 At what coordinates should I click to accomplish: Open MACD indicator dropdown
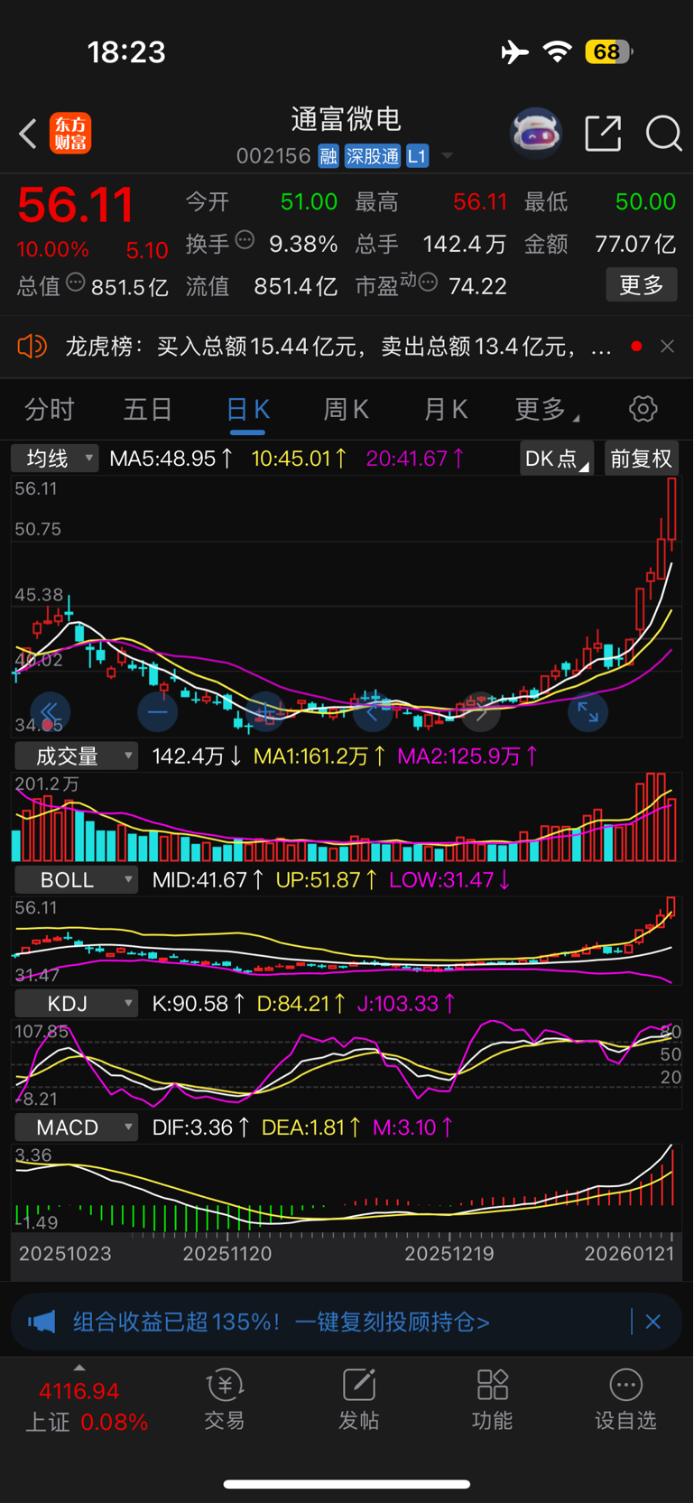click(76, 1127)
